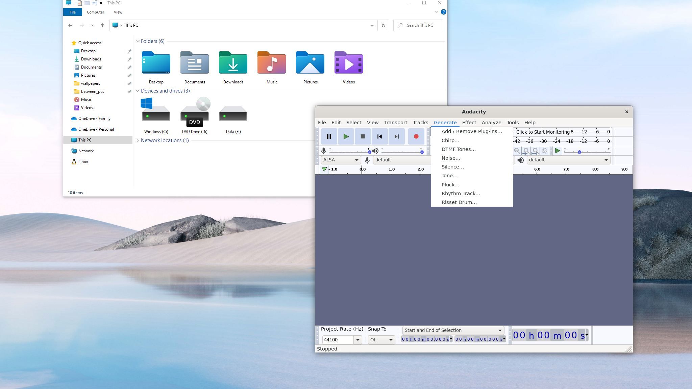Image resolution: width=692 pixels, height=389 pixels.
Task: Skip to start in Audacity transport
Action: tap(379, 136)
